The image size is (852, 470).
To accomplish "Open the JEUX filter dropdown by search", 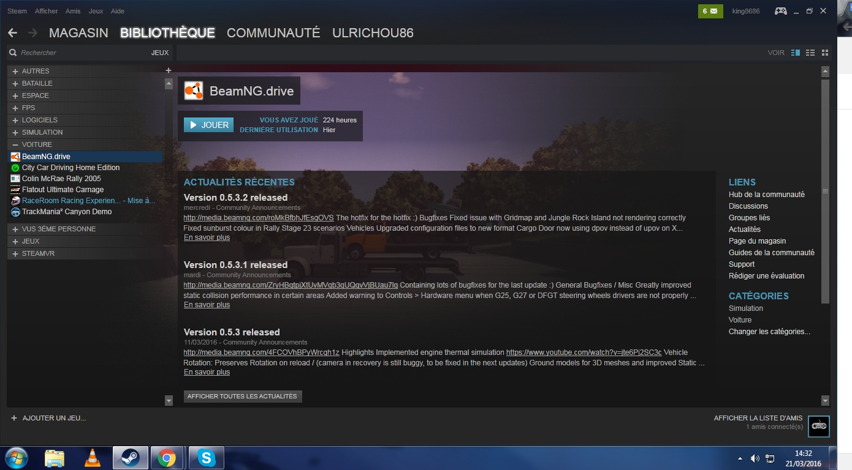I will click(x=160, y=53).
